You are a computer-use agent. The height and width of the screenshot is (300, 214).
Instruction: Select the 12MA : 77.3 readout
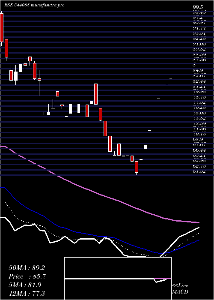point(27,293)
